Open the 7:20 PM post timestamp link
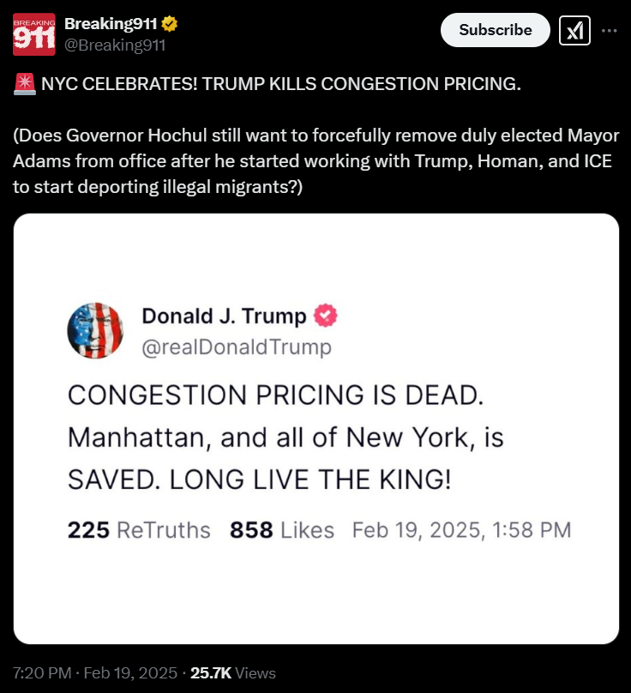 click(x=95, y=673)
